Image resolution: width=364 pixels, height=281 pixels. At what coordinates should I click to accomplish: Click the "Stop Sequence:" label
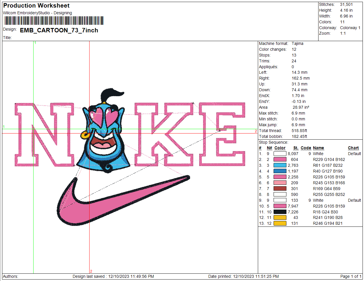point(274,142)
